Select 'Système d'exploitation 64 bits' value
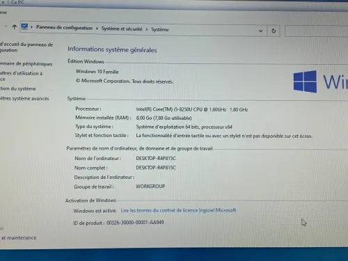This screenshot has width=348, height=261. pyautogui.click(x=184, y=127)
